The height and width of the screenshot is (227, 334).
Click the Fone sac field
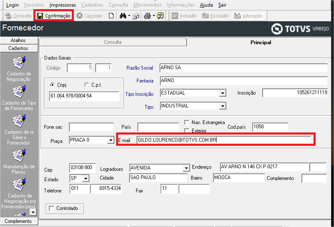tap(91, 127)
